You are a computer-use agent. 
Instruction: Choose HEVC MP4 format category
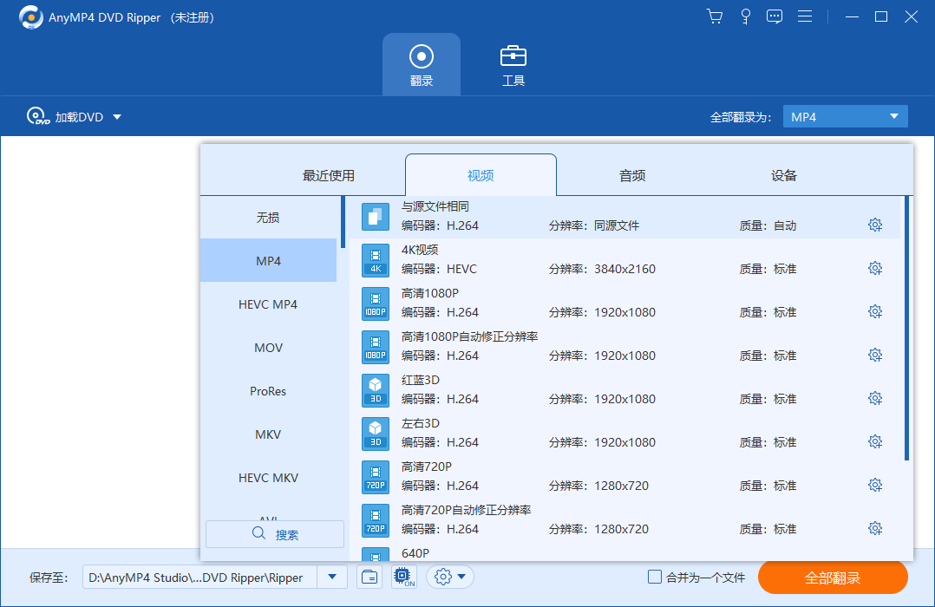pos(268,304)
